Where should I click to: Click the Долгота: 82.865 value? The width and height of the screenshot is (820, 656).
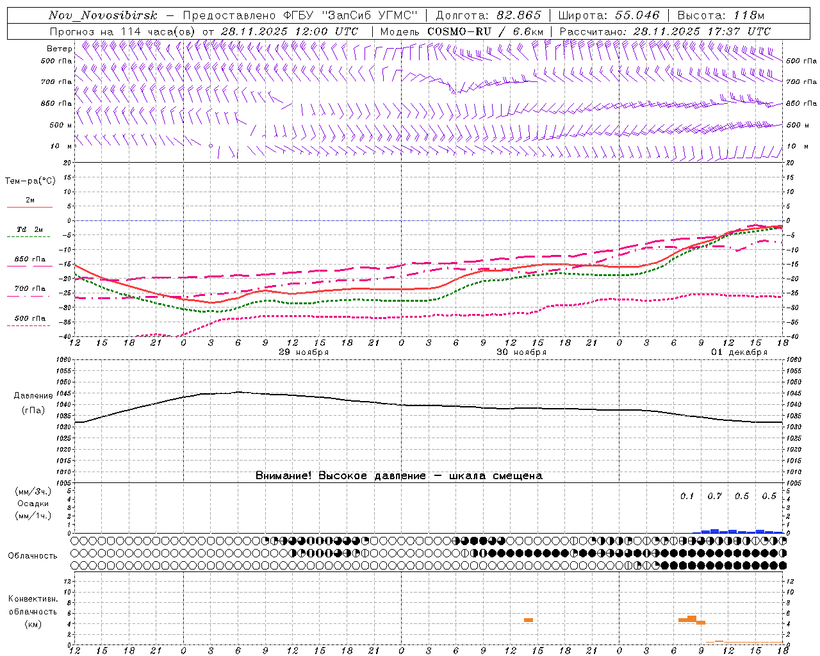[488, 15]
